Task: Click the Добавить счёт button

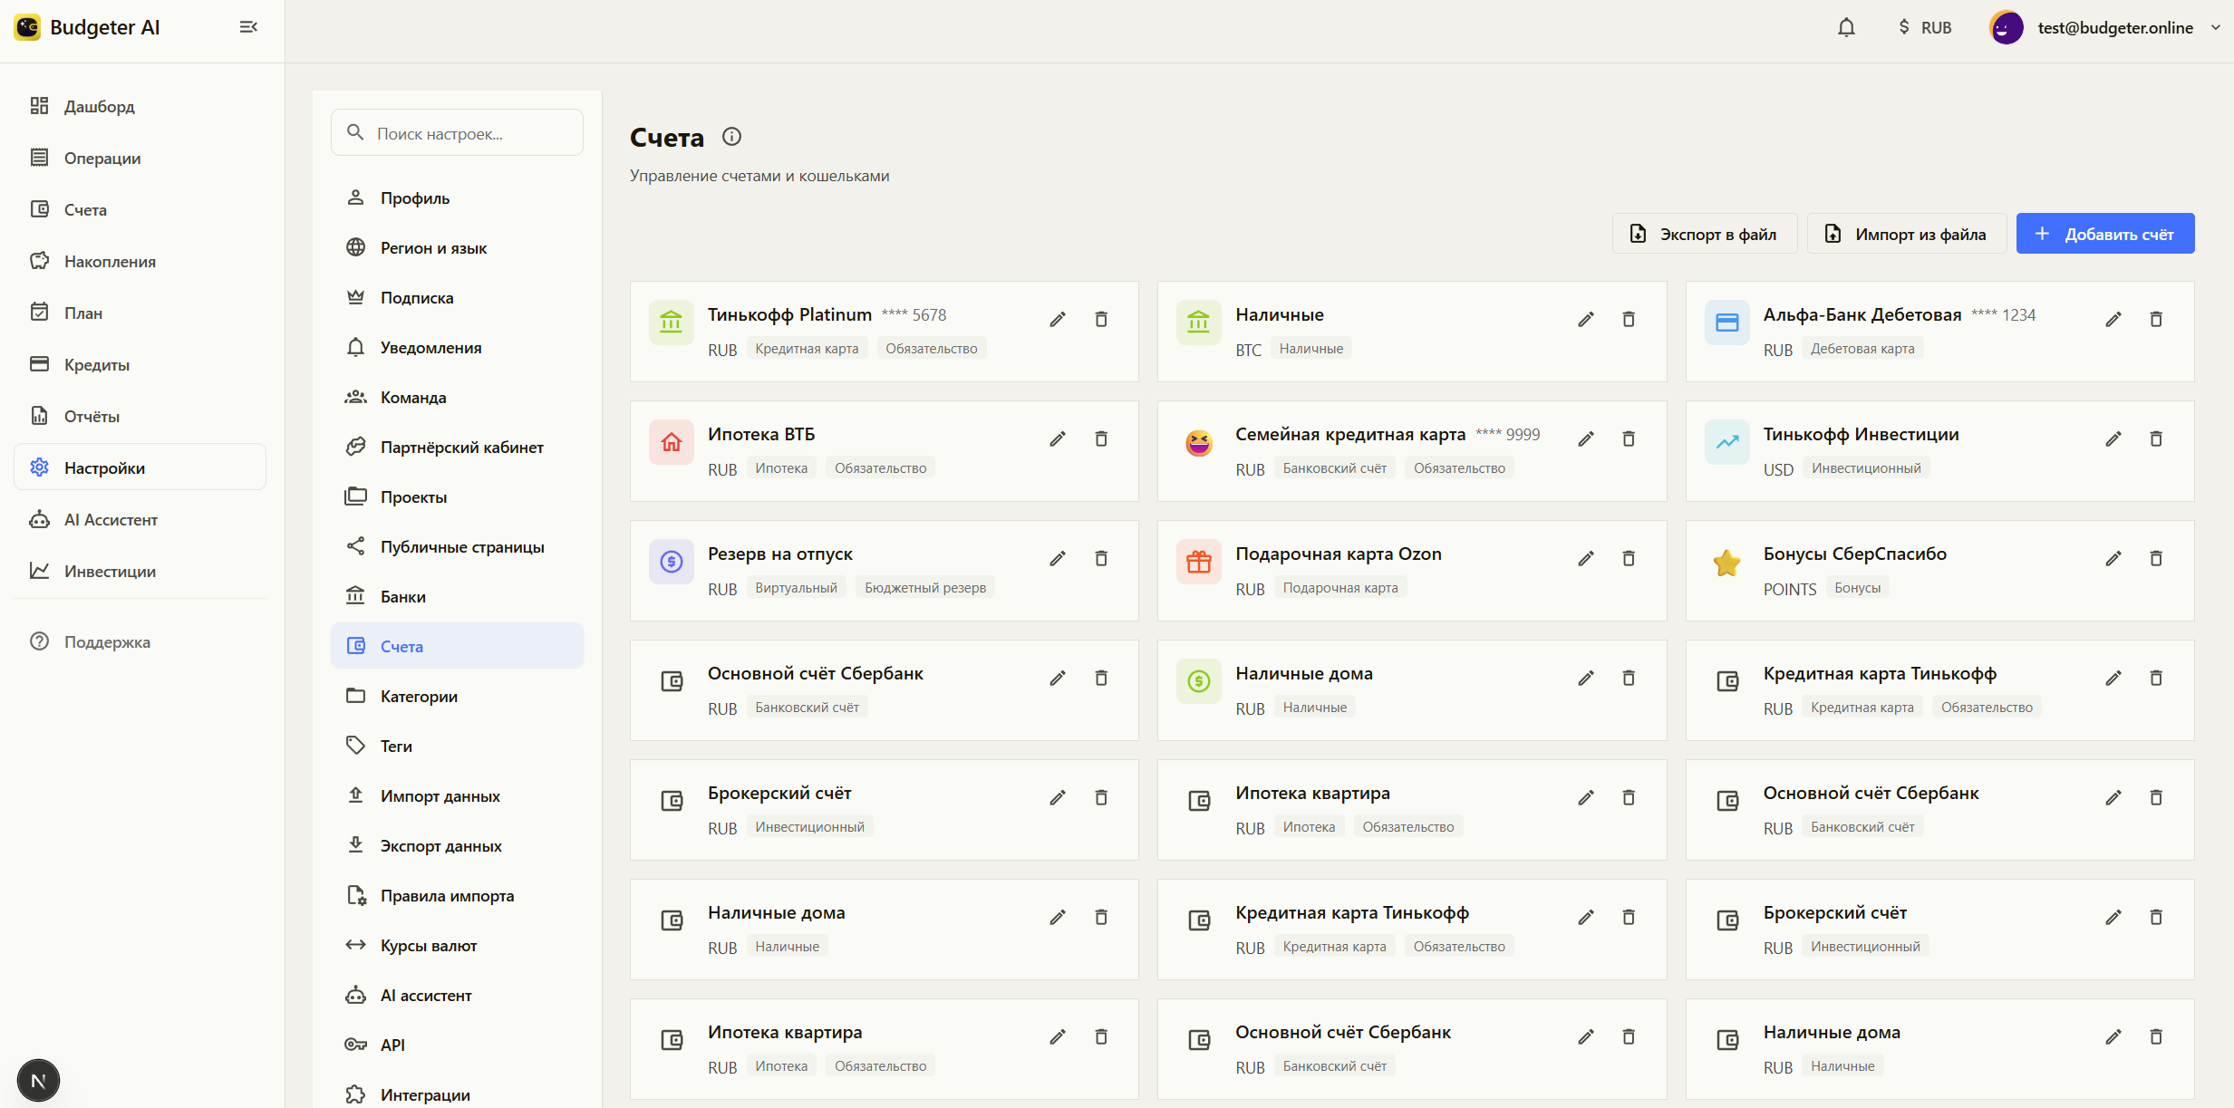Action: pos(2104,234)
